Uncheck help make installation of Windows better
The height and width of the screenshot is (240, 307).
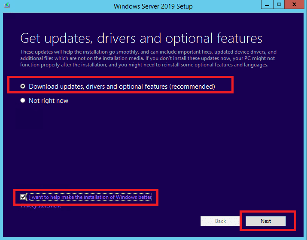23,197
